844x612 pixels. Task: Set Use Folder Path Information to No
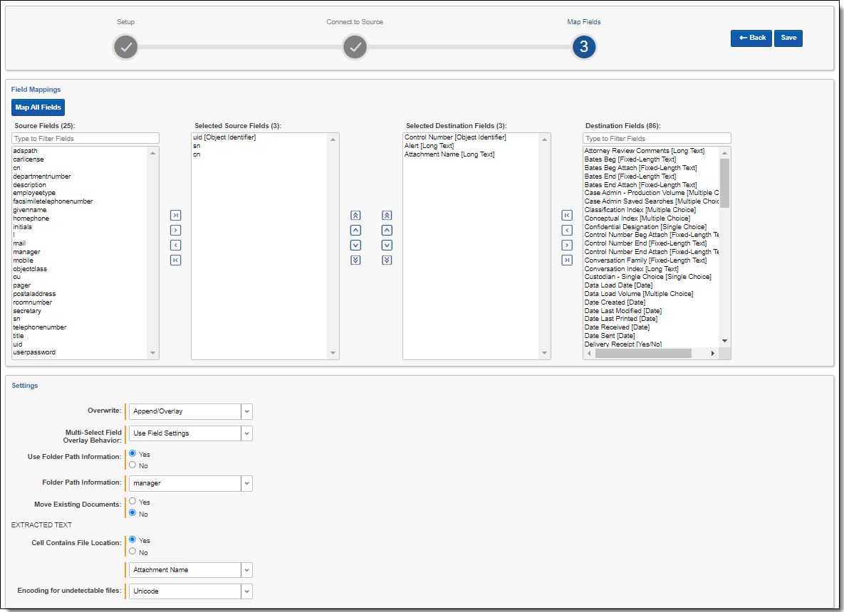point(132,465)
